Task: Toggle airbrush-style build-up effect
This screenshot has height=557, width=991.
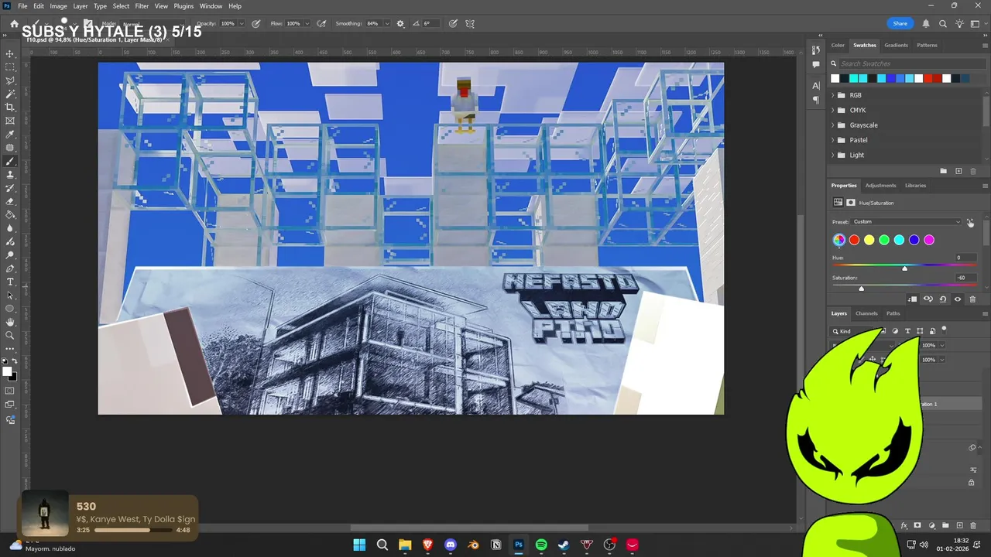Action: 321,24
